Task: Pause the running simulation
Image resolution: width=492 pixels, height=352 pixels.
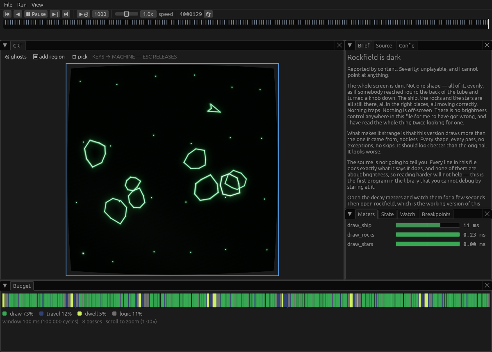Action: 36,14
